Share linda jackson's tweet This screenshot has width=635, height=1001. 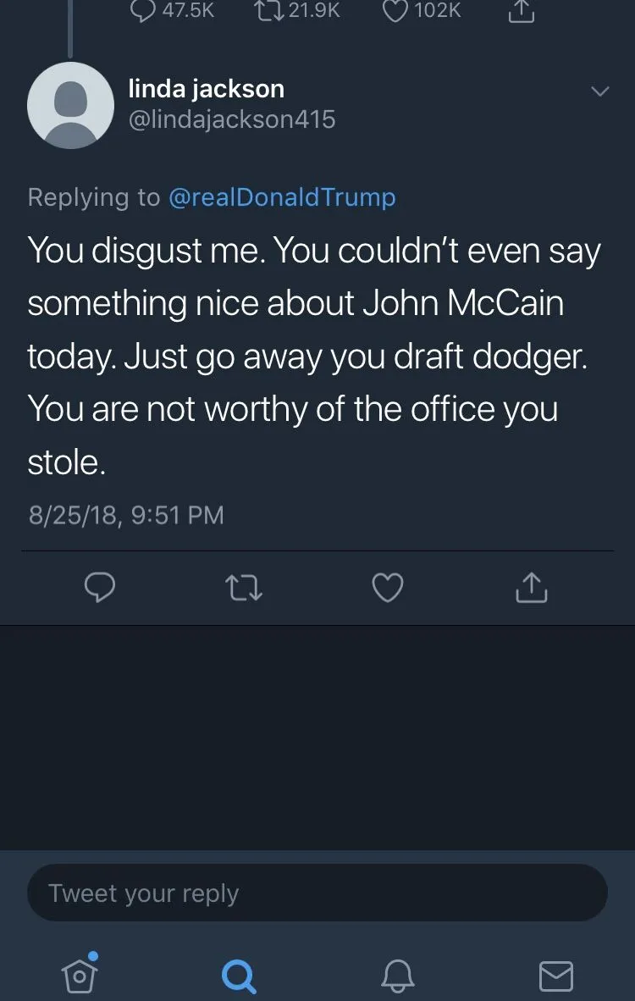point(532,587)
